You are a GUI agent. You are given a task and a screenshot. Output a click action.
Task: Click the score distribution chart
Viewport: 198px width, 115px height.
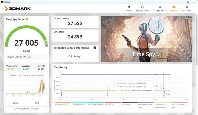point(26,87)
